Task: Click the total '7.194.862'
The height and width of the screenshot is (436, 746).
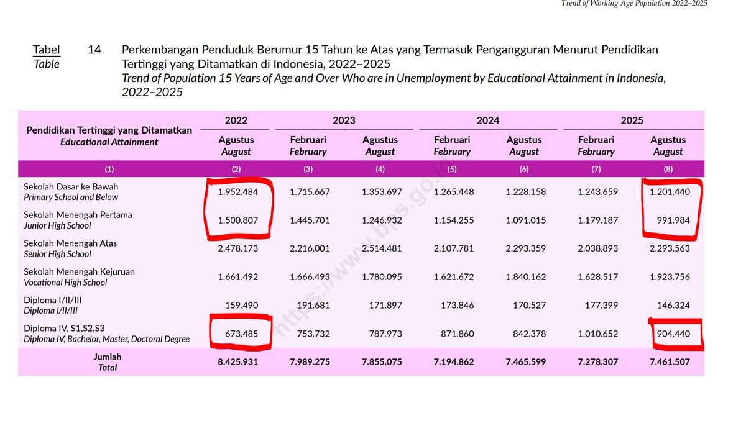Action: click(x=454, y=361)
